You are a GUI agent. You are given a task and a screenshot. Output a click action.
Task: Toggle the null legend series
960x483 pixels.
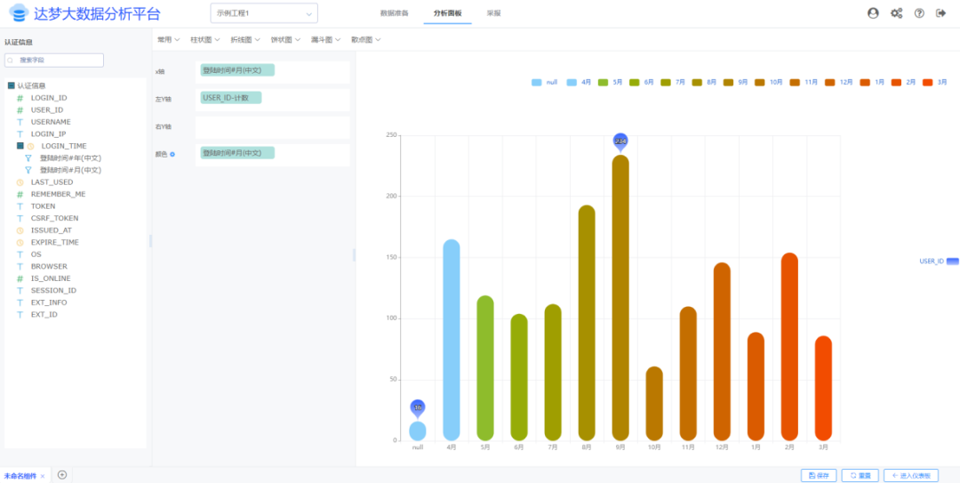point(545,82)
